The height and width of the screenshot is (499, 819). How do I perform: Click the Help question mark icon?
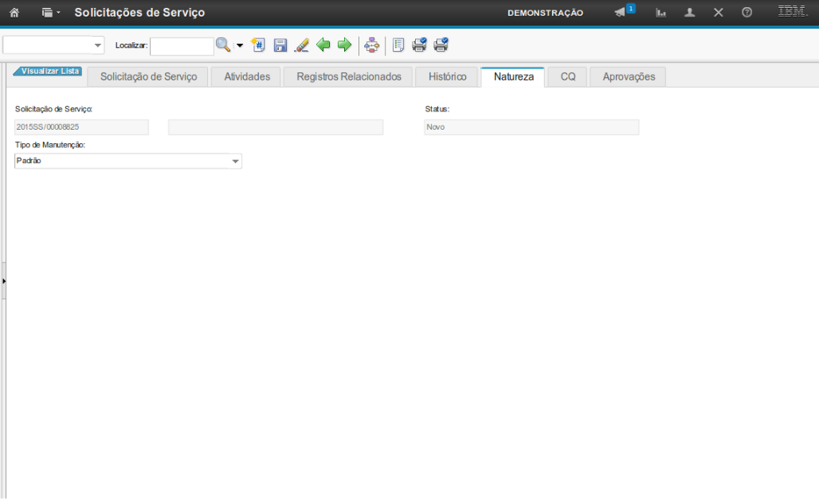click(747, 13)
